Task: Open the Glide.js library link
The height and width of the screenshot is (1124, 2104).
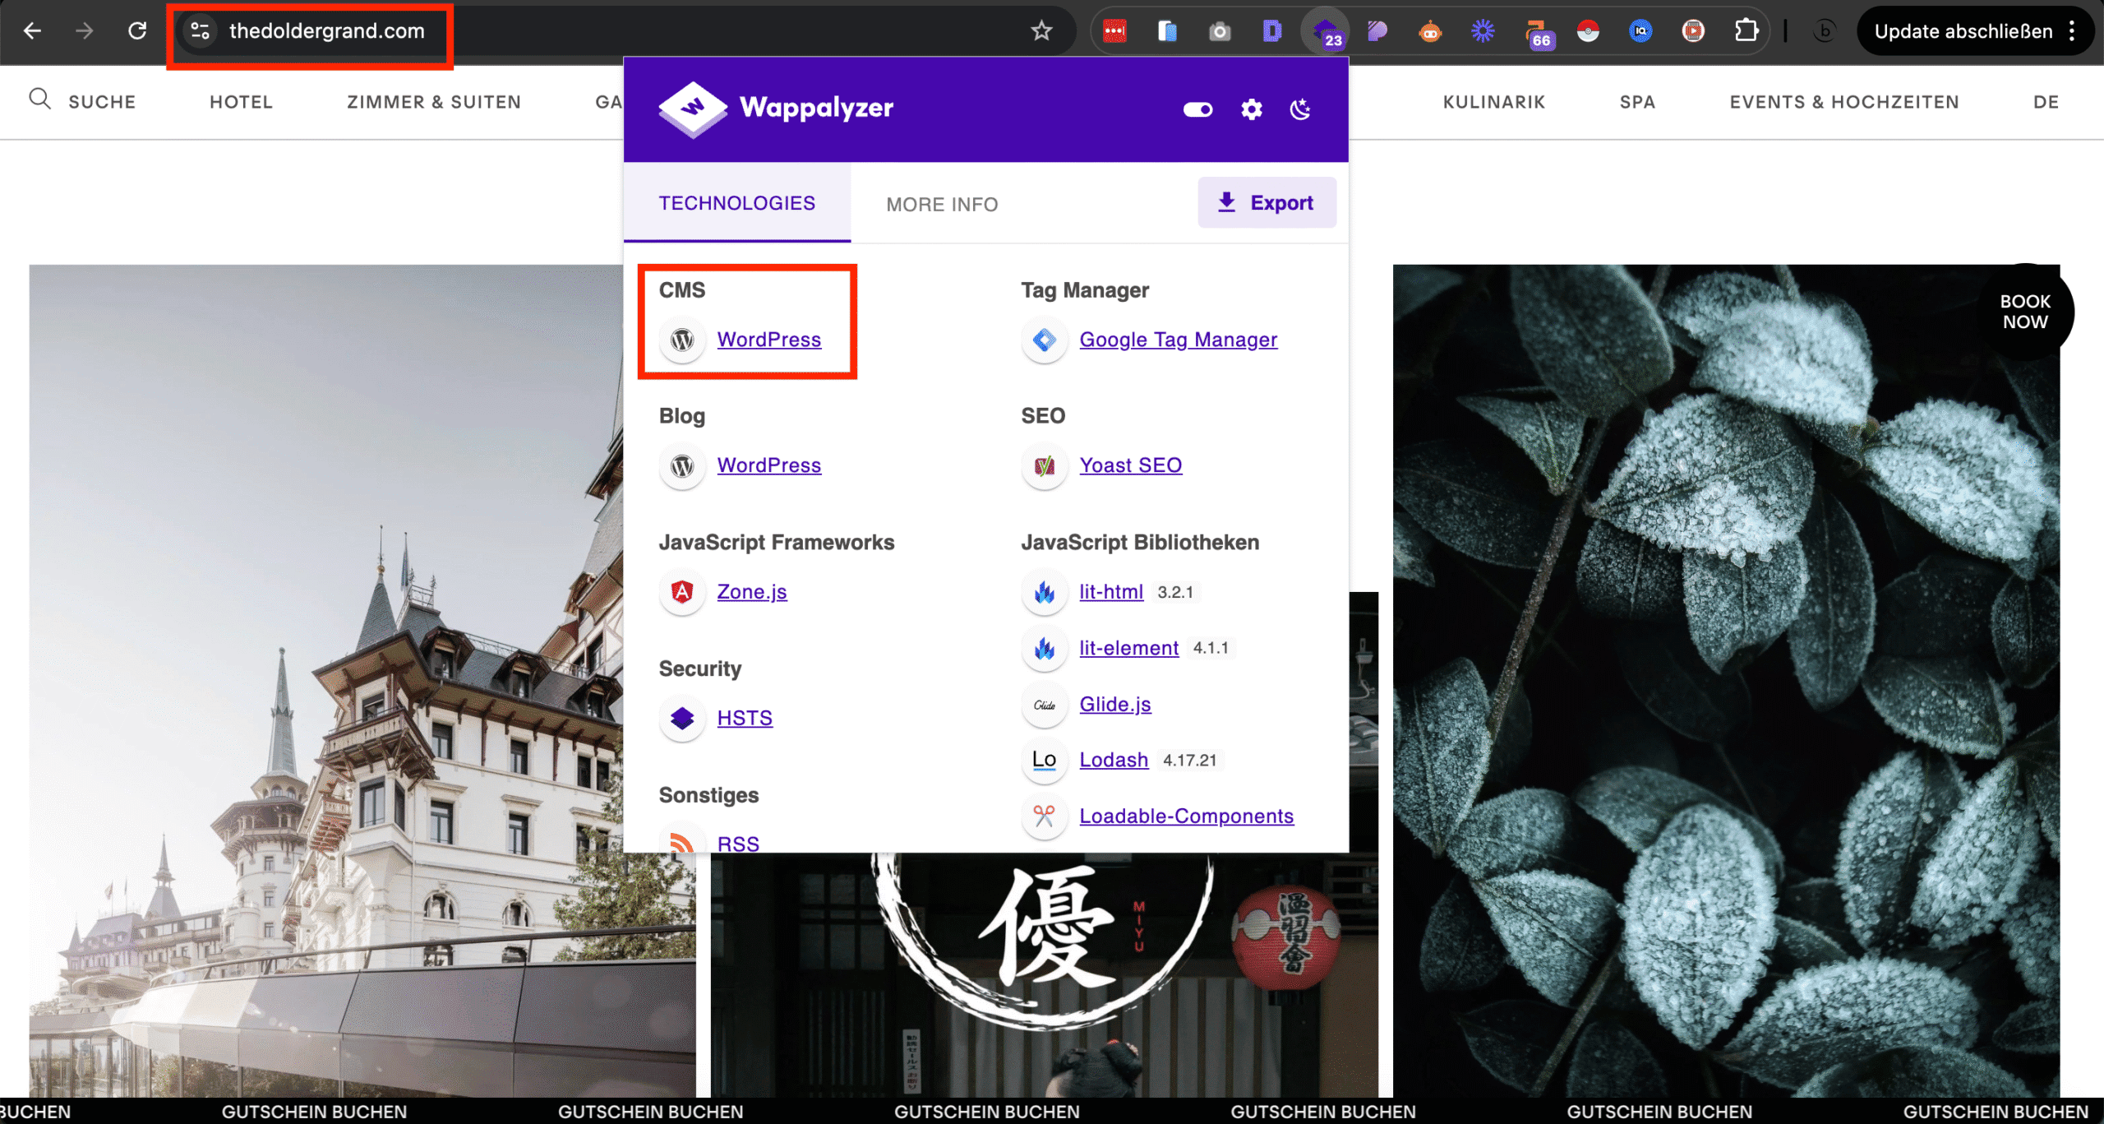Action: click(1114, 705)
